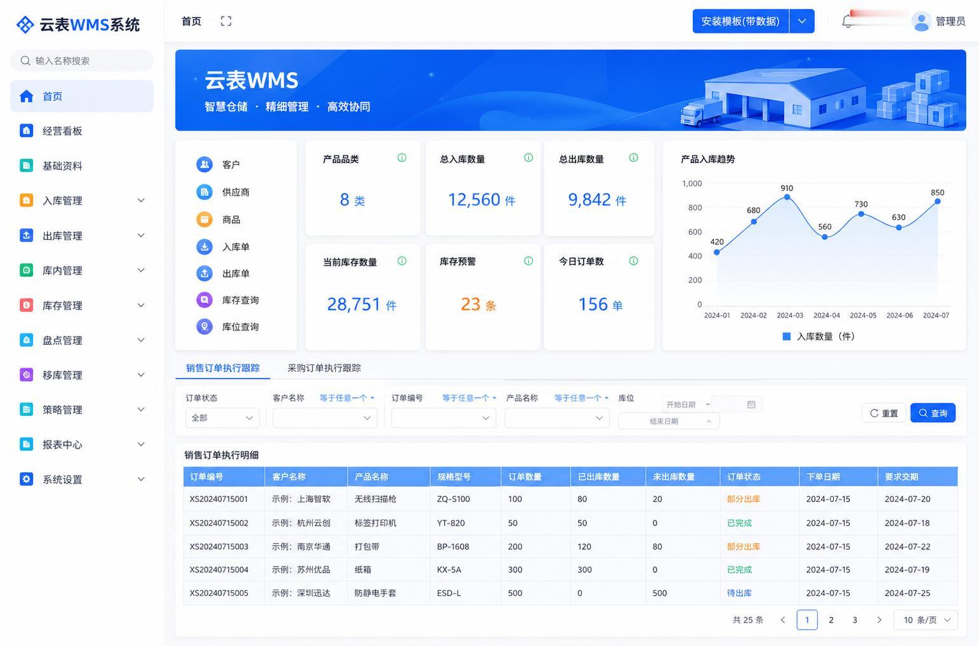The height and width of the screenshot is (646, 979).
Task: Click the 产品名称 filter combo box
Action: (557, 418)
